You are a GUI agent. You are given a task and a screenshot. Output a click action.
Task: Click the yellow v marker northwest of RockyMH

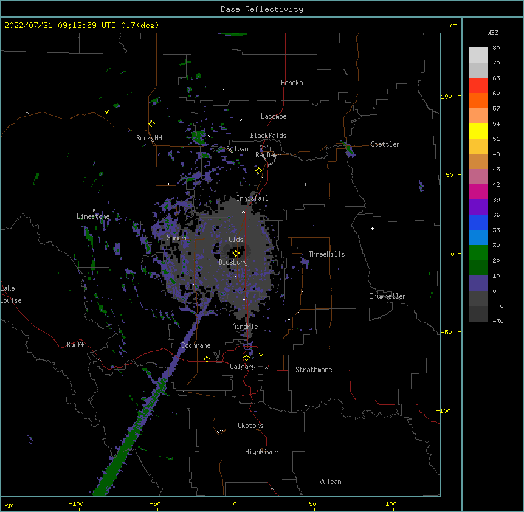pyautogui.click(x=106, y=112)
